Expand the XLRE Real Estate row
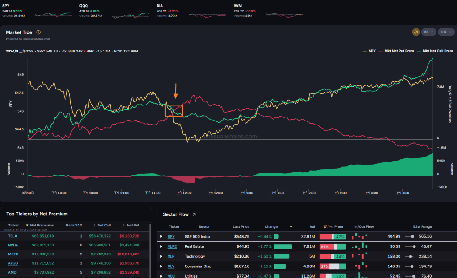This screenshot has height=278, width=457. tap(161, 246)
